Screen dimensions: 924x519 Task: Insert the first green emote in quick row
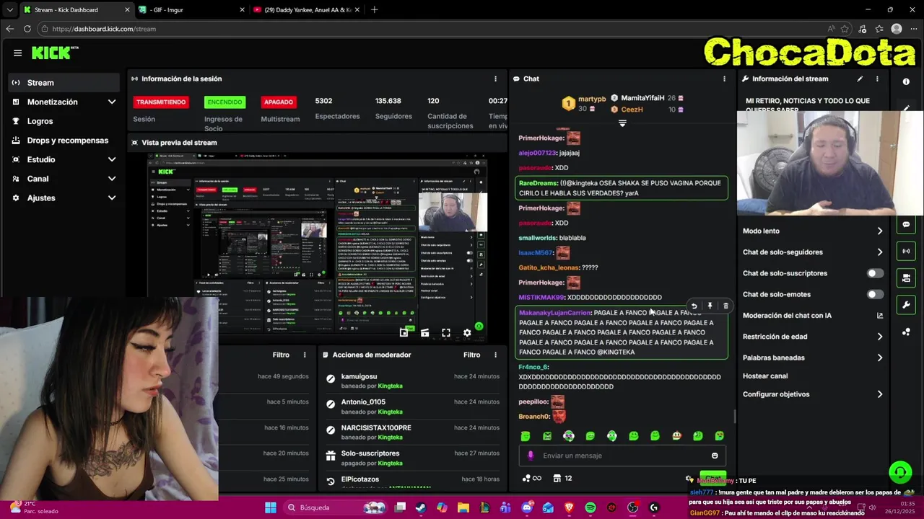[526, 436]
